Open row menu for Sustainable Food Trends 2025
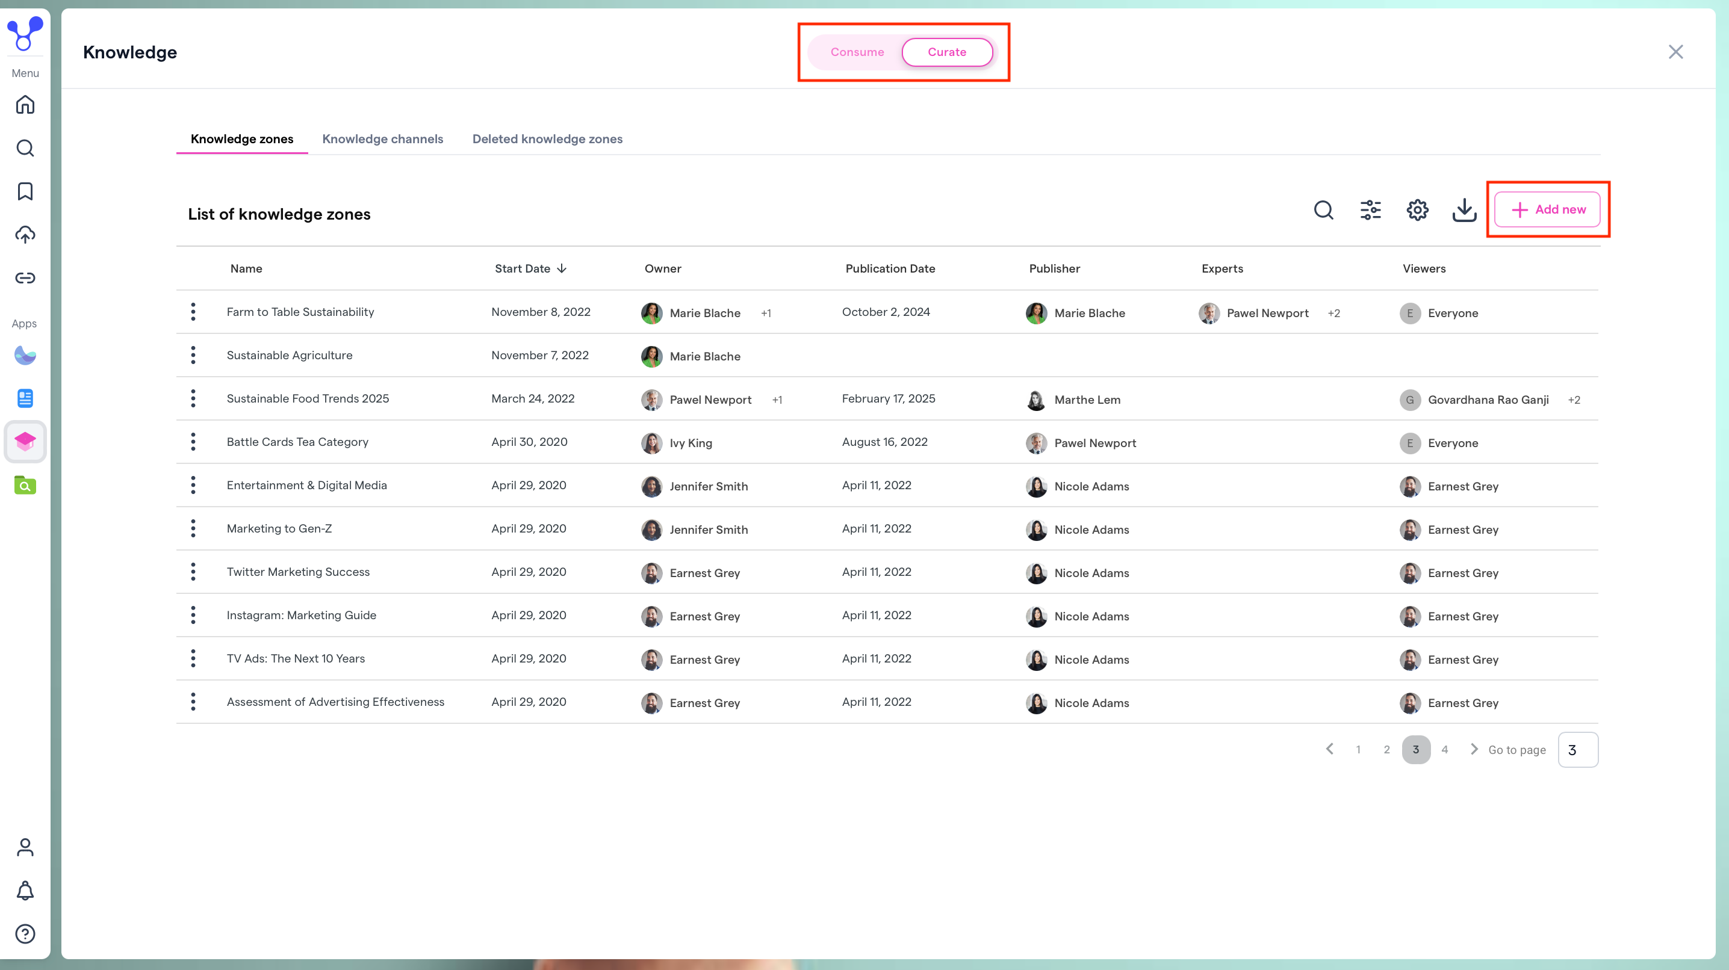 tap(193, 398)
